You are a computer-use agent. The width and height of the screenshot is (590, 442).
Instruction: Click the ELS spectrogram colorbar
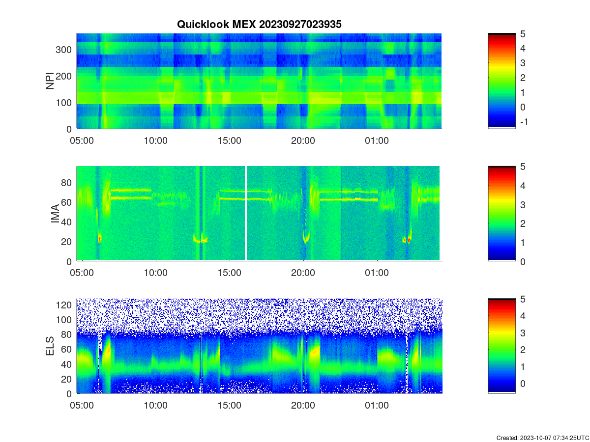(501, 346)
